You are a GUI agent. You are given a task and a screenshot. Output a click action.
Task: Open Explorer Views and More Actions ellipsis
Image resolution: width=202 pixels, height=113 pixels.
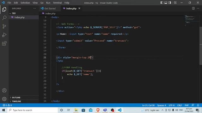click(34, 8)
